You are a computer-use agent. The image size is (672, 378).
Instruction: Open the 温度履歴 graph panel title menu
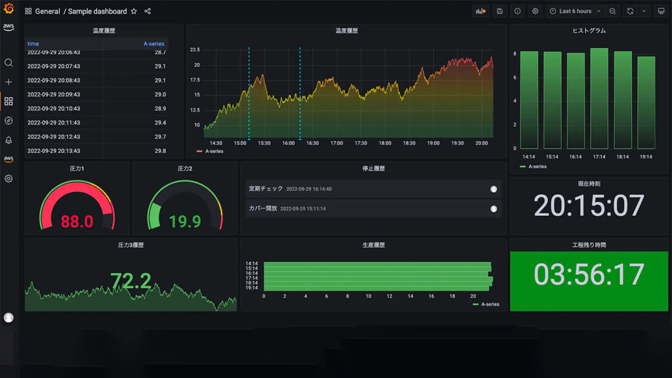346,30
